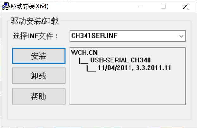The height and width of the screenshot is (128, 197).
Task: Close the 驱动安装(X64) window
Action: click(x=186, y=6)
